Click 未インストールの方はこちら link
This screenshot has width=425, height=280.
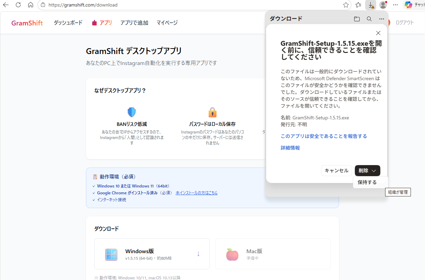tap(196, 193)
